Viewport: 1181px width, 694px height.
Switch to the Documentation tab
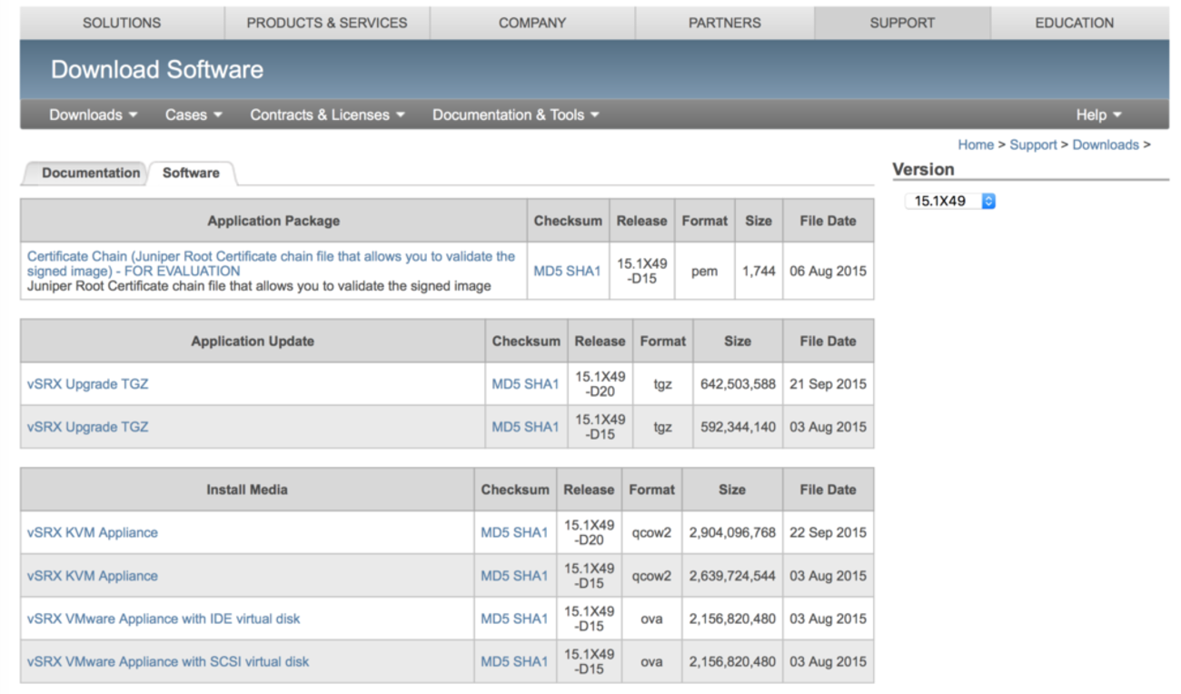91,173
